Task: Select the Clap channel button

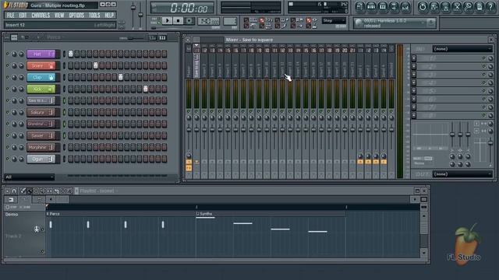Action: pyautogui.click(x=41, y=77)
